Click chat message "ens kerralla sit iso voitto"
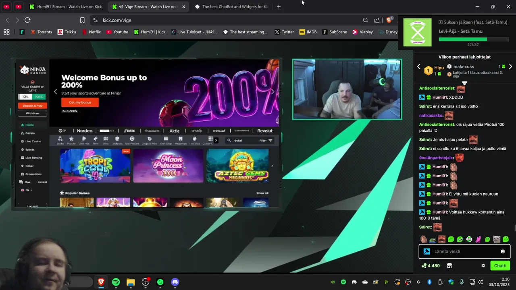This screenshot has width=516, height=290. point(455,106)
